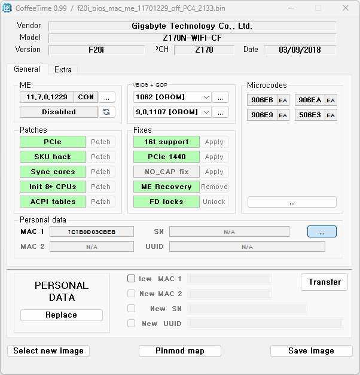Close the CoffeeTime window
This screenshot has height=375, width=360.
(346, 8)
